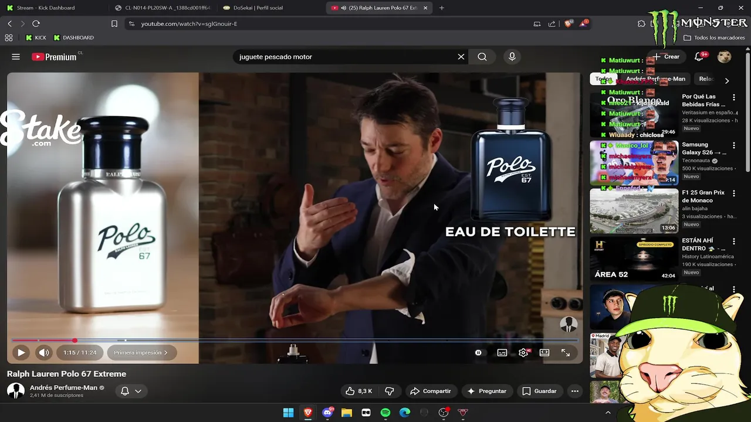
Task: Open the account avatar menu
Action: coord(725,57)
